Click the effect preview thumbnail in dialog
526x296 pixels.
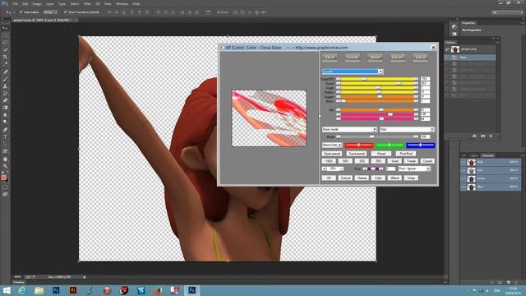coord(269,118)
